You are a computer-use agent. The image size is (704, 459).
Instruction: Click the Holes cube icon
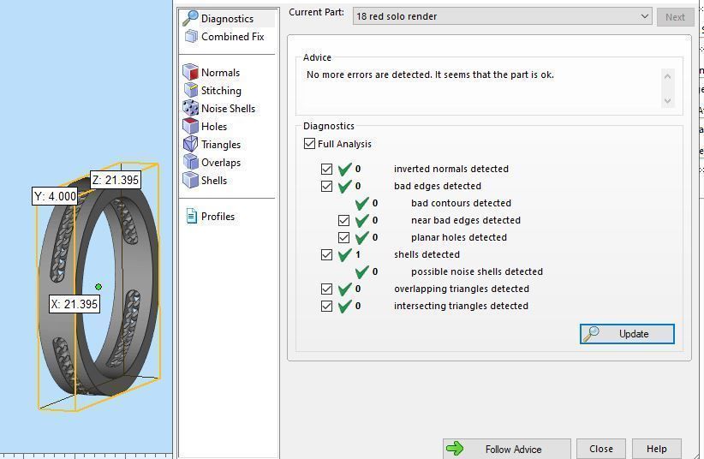[x=190, y=126]
